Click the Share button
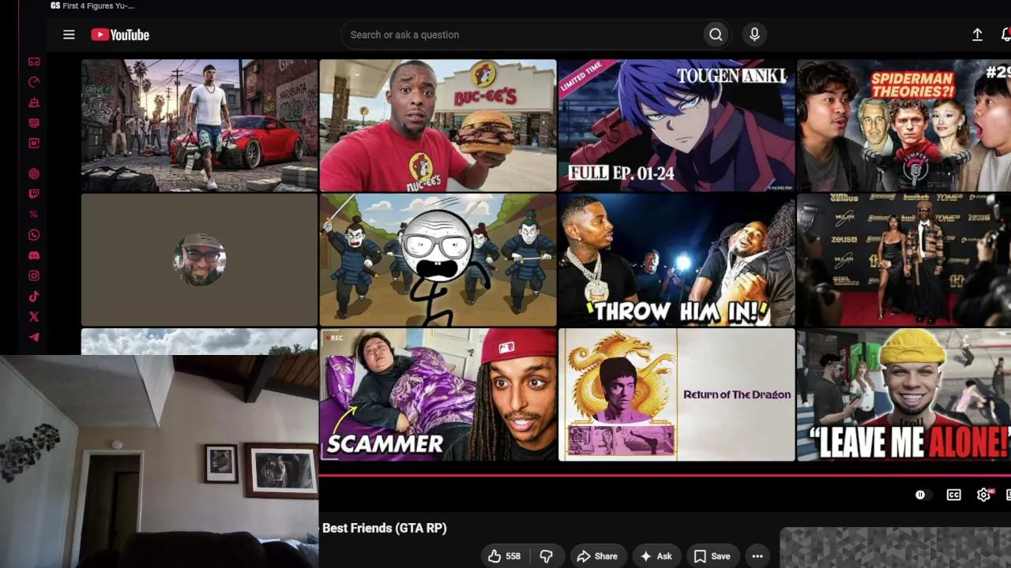The width and height of the screenshot is (1011, 568). [597, 556]
